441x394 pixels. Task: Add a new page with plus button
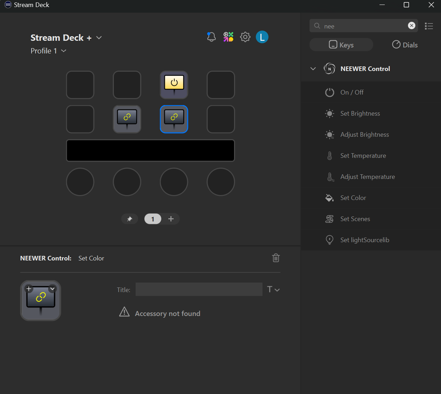[171, 219]
